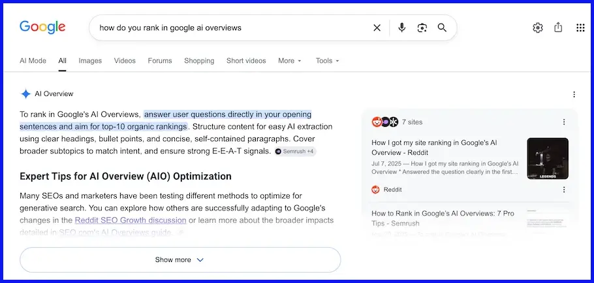Image resolution: width=594 pixels, height=283 pixels.
Task: Click the stacked source favicons beside 7 sites
Action: click(x=385, y=122)
